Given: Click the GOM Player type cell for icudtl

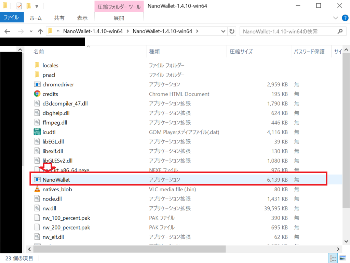Looking at the screenshot, I should pos(184,132).
